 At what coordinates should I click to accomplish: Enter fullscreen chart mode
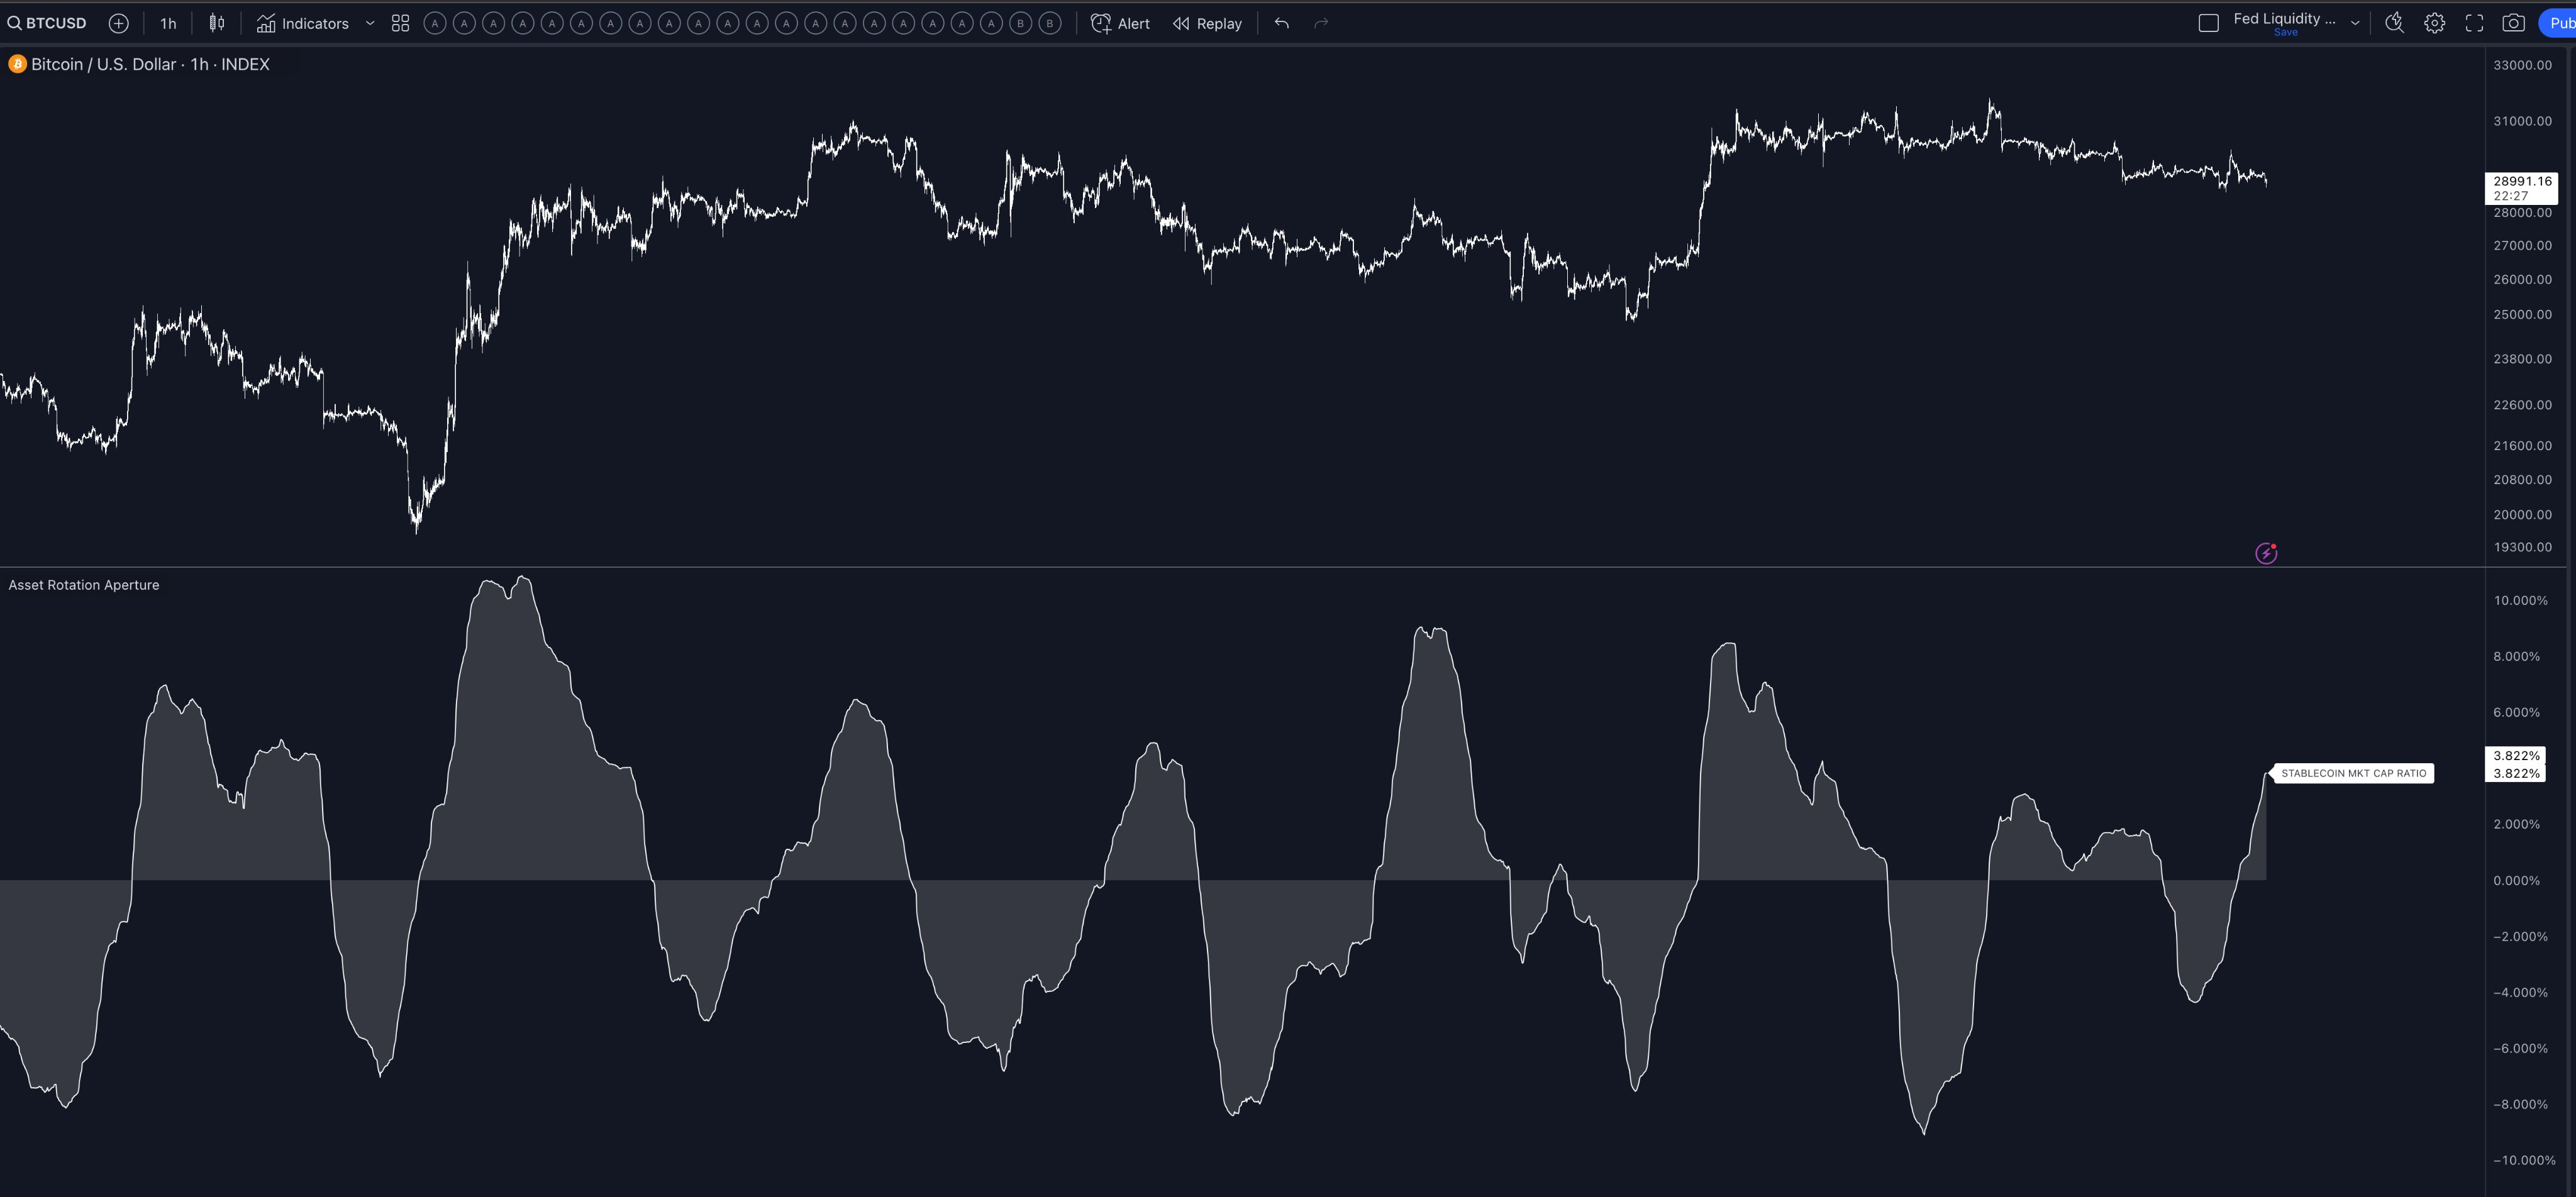(2474, 23)
